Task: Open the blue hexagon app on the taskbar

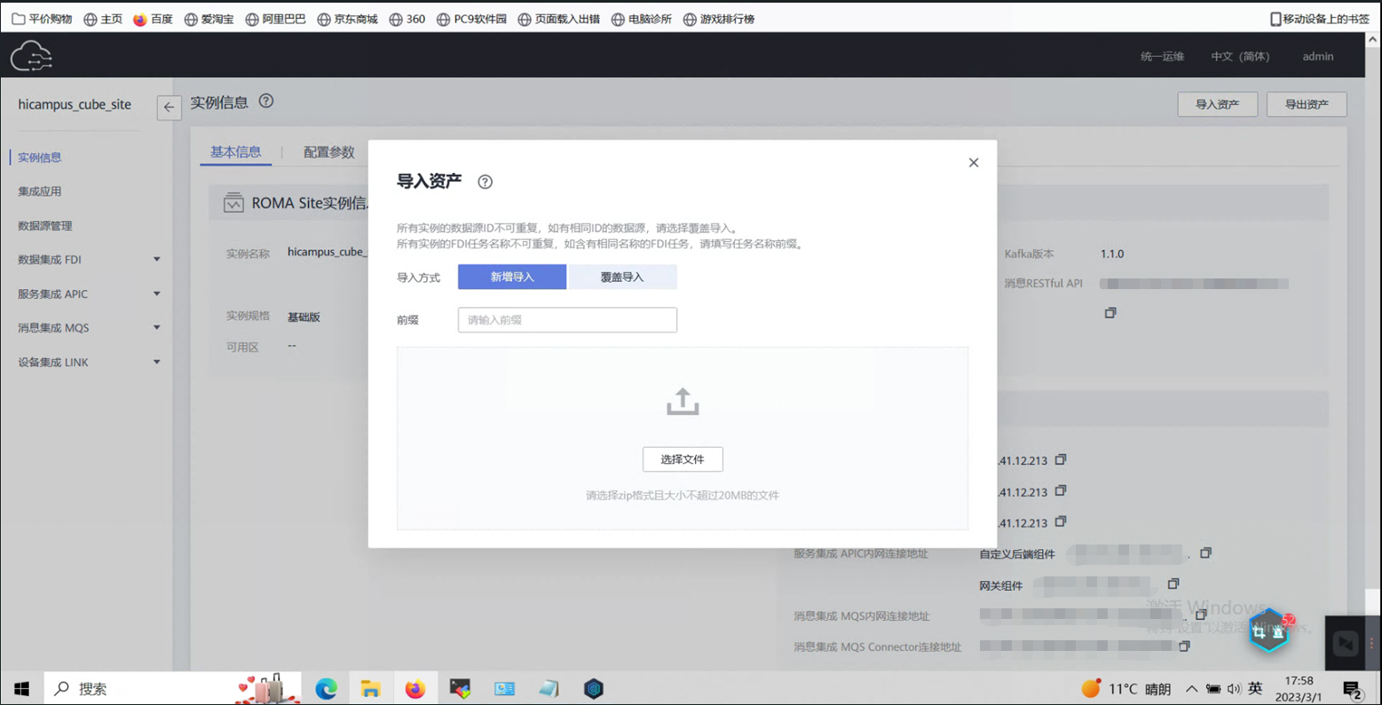Action: click(594, 689)
